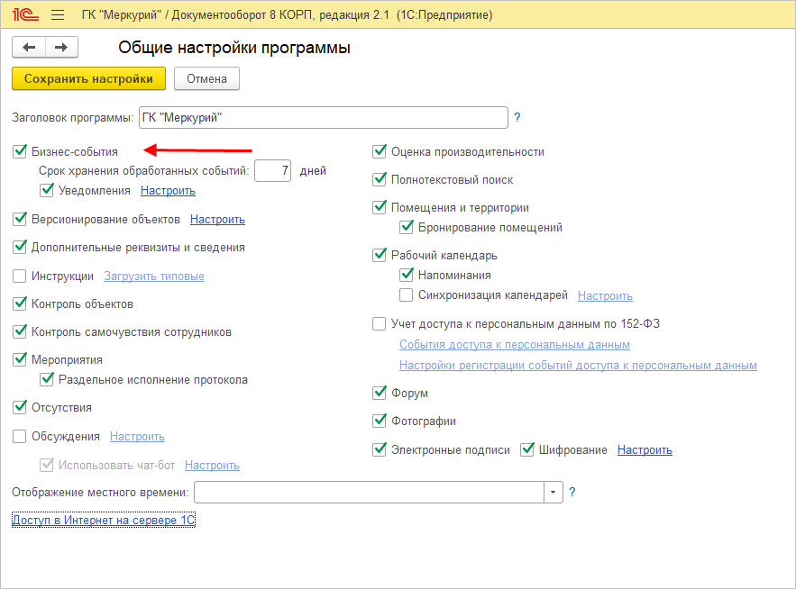Viewport: 796px width, 589px height.
Task: Uncheck the Отсутствия checkbox
Action: pyautogui.click(x=19, y=407)
